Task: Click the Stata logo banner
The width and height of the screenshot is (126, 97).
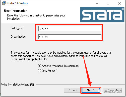Action: [x=102, y=15]
